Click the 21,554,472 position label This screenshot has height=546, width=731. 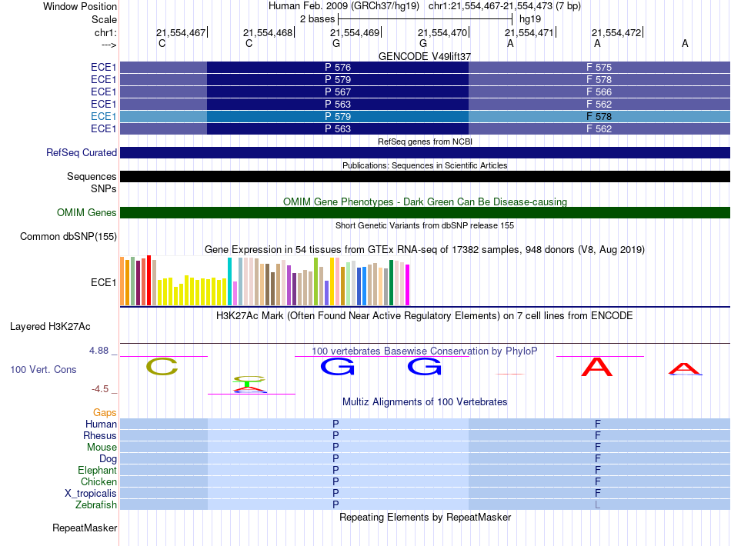click(616, 32)
